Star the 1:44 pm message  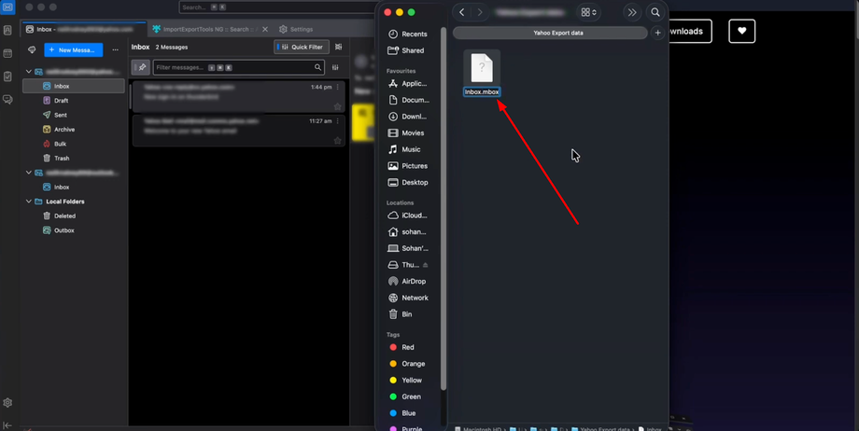click(x=337, y=106)
